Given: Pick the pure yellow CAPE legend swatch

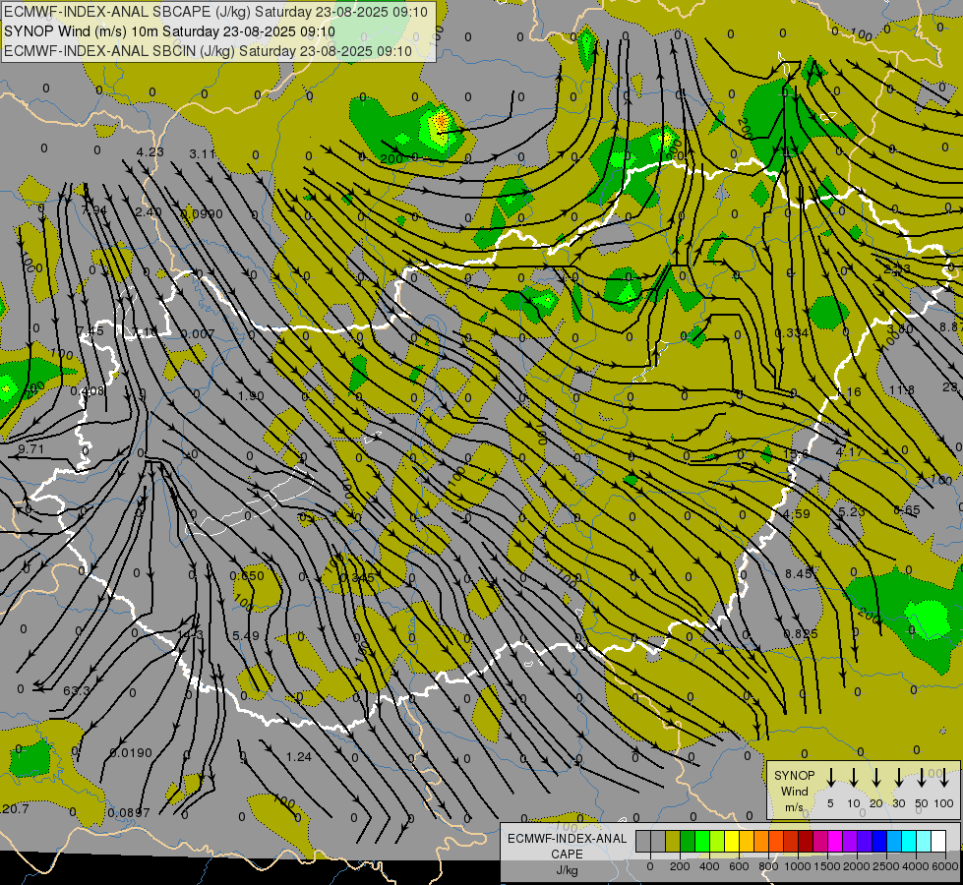Looking at the screenshot, I should 732,841.
